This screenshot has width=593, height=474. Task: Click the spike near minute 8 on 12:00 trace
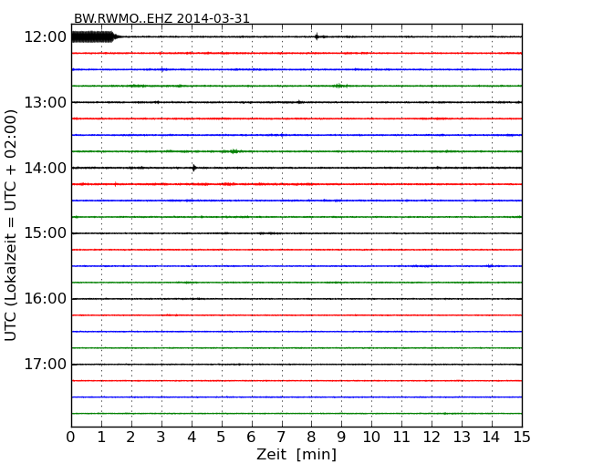[317, 36]
